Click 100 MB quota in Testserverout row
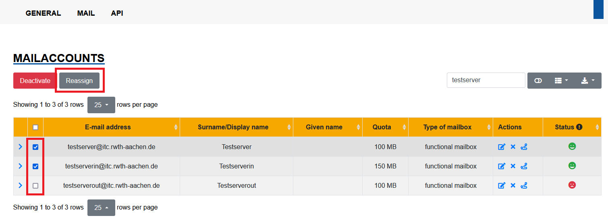 pyautogui.click(x=385, y=186)
